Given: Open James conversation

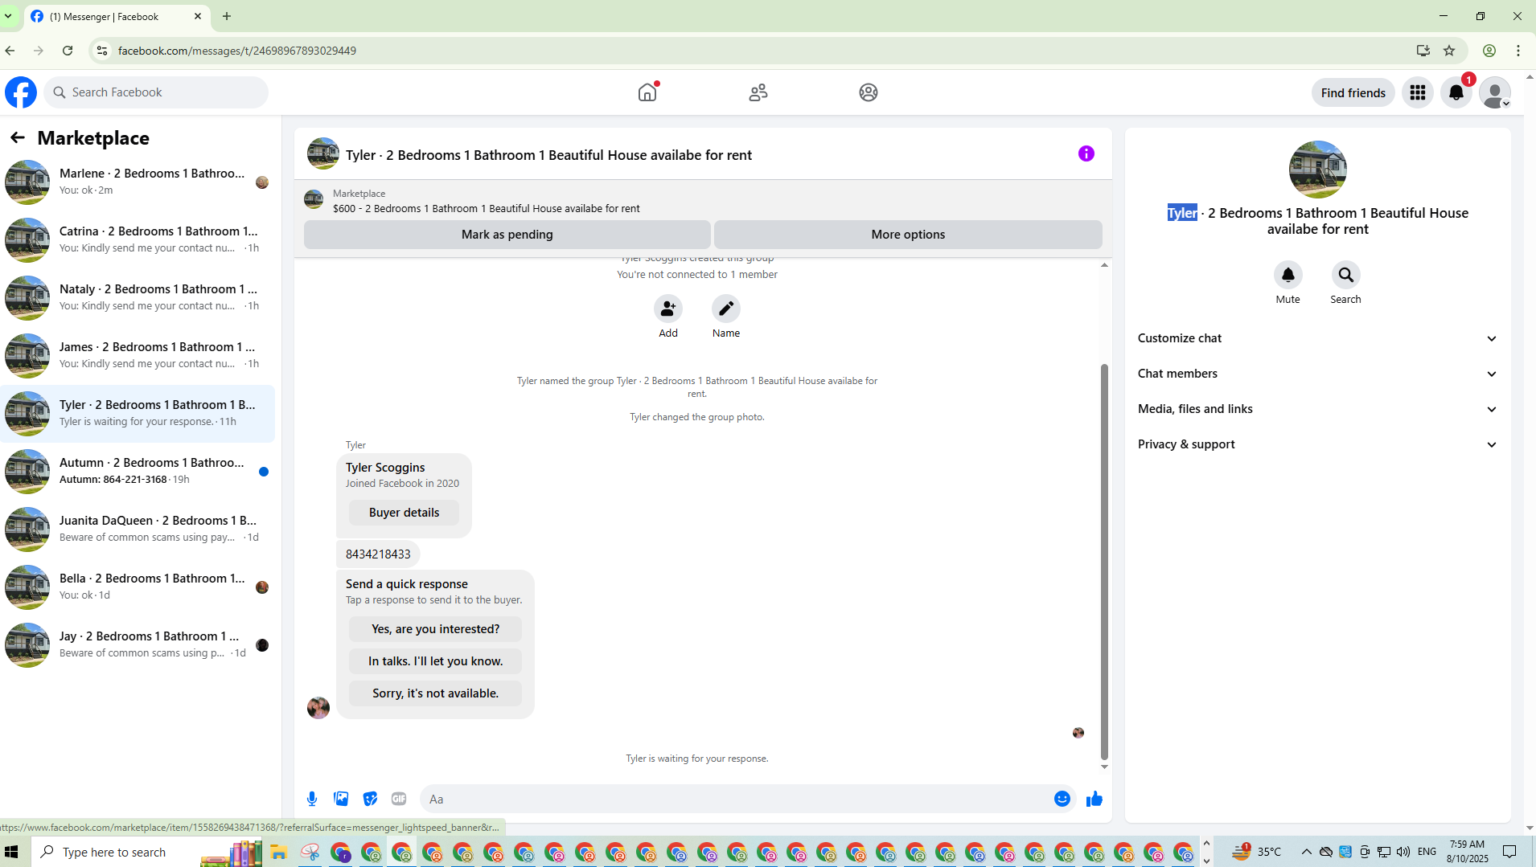Looking at the screenshot, I should pyautogui.click(x=138, y=355).
